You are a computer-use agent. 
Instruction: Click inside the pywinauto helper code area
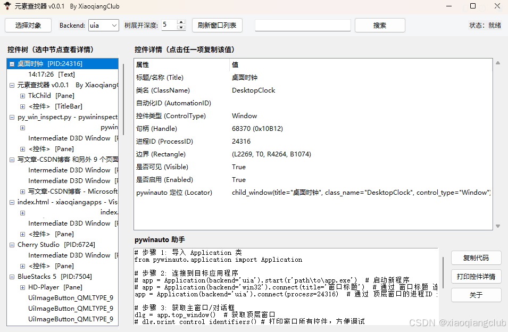(286, 287)
